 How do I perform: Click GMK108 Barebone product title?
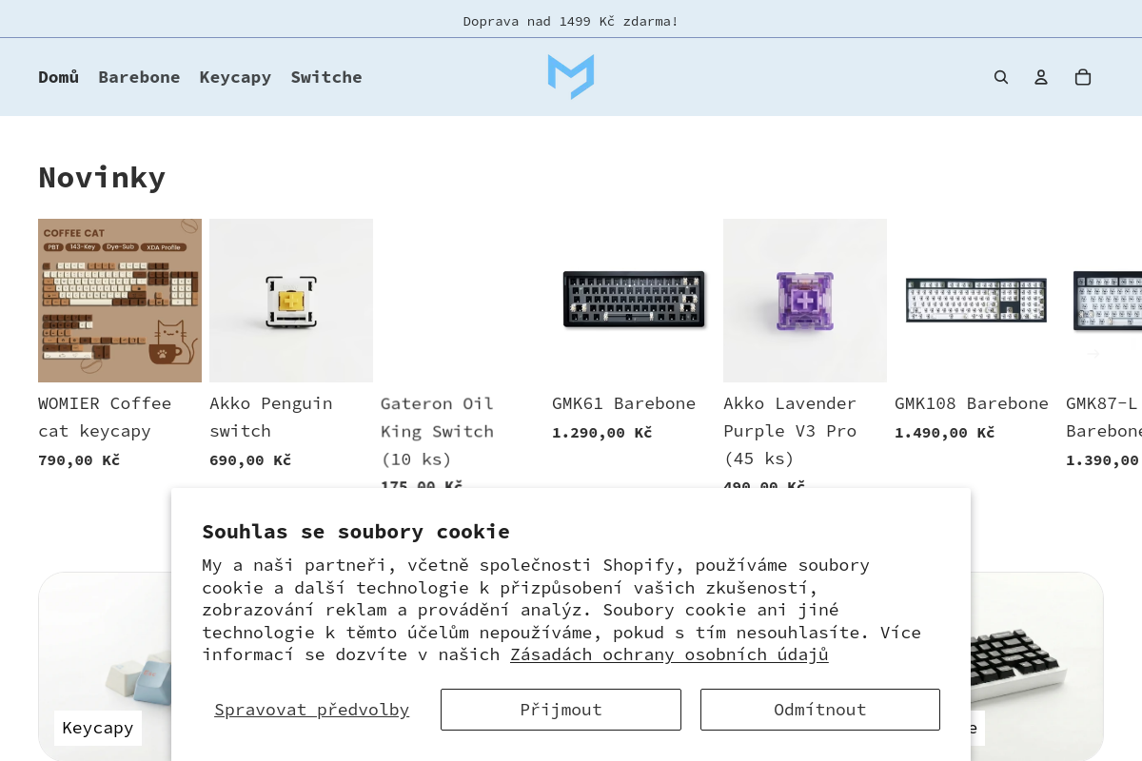click(x=972, y=403)
